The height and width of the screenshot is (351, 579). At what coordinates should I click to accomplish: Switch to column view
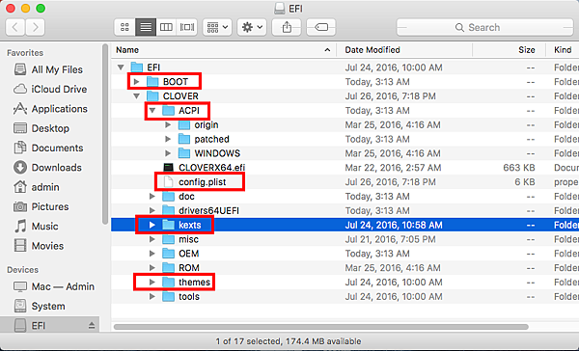(x=166, y=27)
